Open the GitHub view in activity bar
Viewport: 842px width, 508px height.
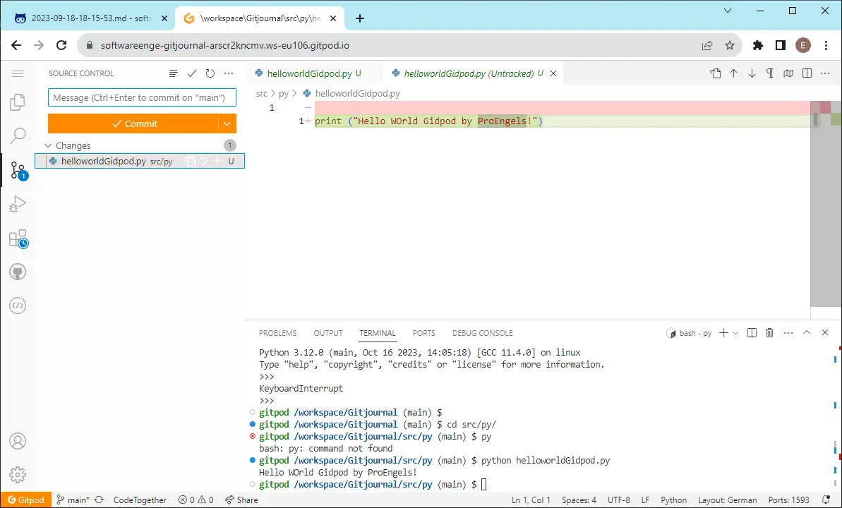click(x=18, y=272)
